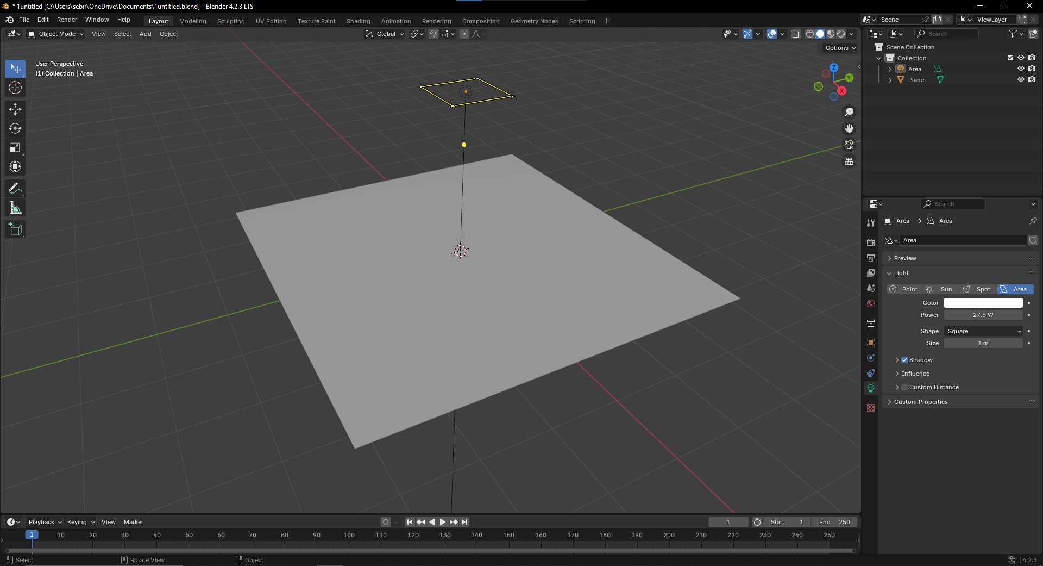This screenshot has height=566, width=1043.
Task: Hide the Plane object in viewport
Action: (x=1021, y=79)
